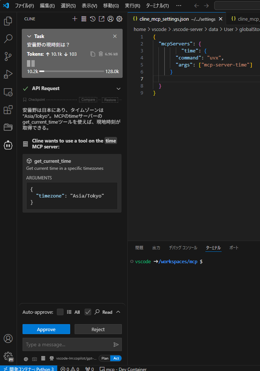260x371 pixels.
Task: Collapse the Task header chevron
Action: pyautogui.click(x=30, y=36)
